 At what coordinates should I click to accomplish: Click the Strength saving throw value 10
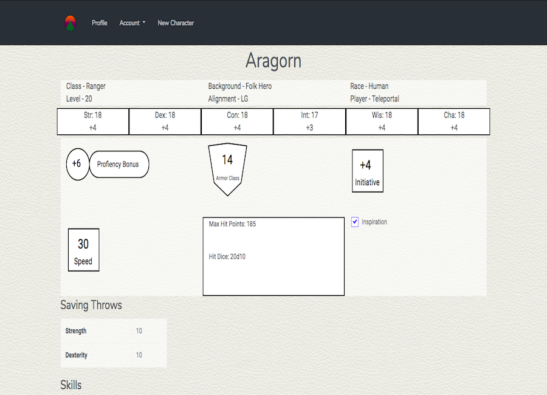pos(139,331)
